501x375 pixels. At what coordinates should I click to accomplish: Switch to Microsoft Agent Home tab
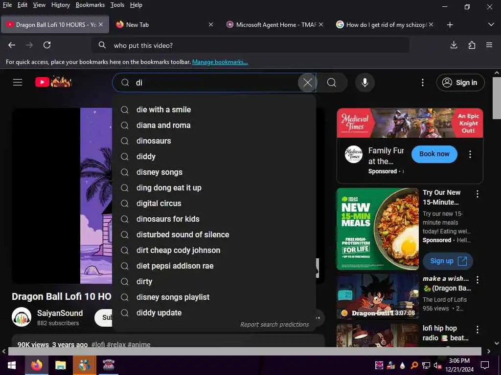[x=274, y=24]
